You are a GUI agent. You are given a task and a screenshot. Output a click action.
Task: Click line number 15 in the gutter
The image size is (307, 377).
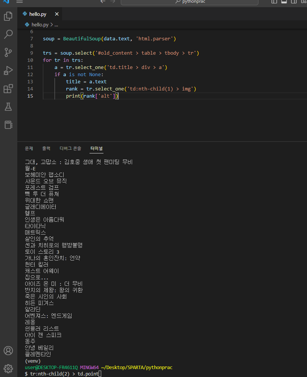click(30, 96)
